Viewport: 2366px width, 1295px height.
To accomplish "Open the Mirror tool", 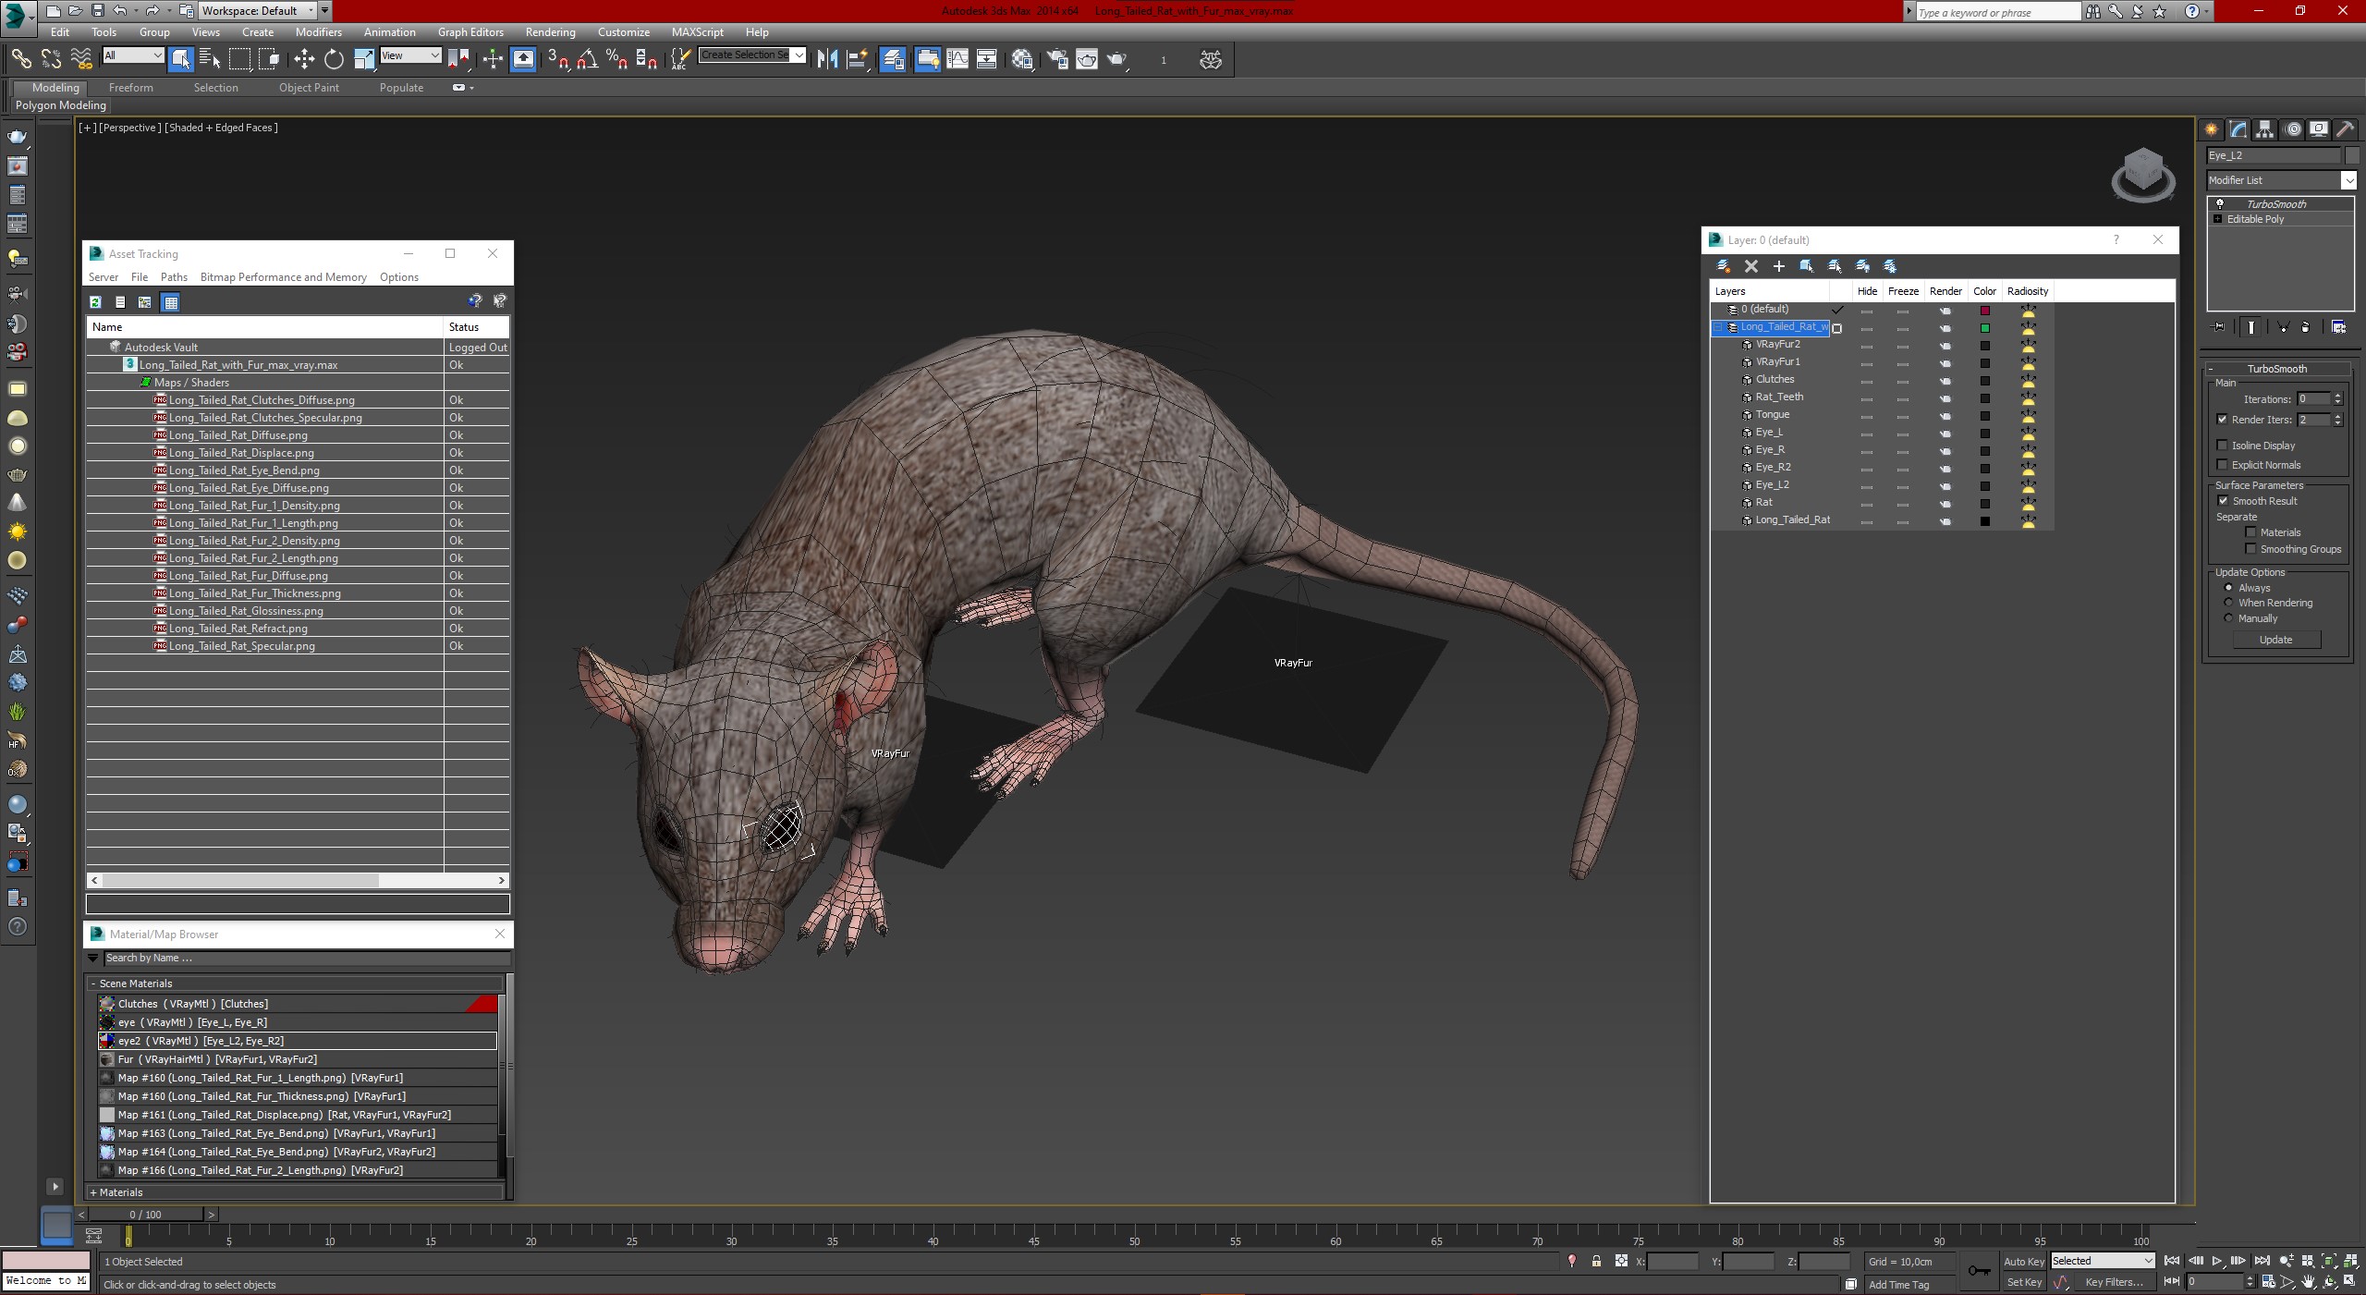I will 827,59.
